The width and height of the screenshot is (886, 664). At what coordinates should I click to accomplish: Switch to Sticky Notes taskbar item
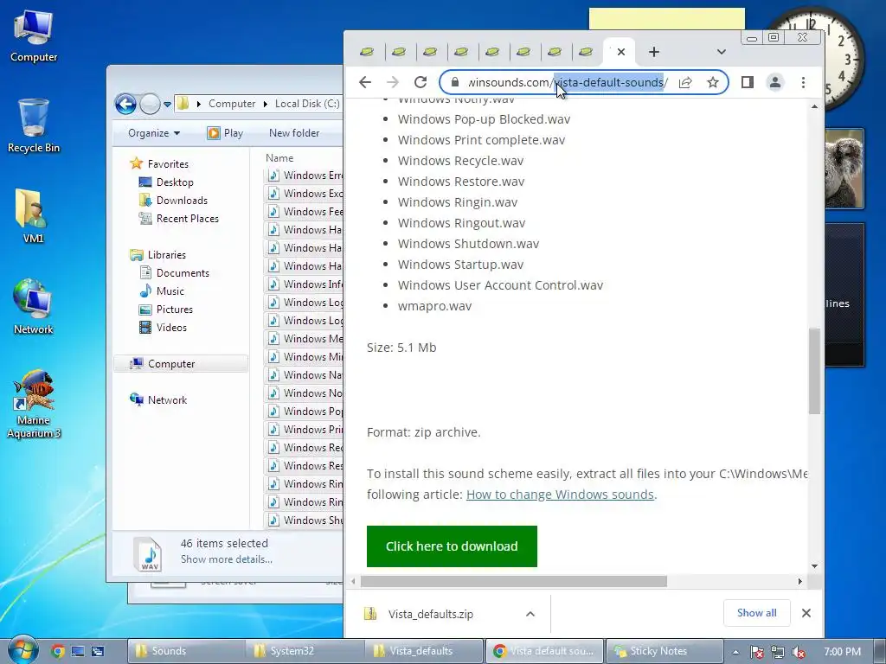point(663,651)
